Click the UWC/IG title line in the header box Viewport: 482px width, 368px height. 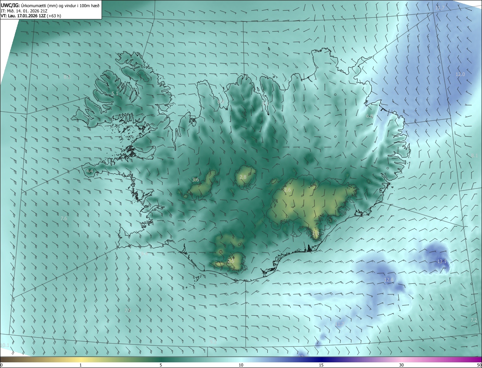pyautogui.click(x=50, y=5)
